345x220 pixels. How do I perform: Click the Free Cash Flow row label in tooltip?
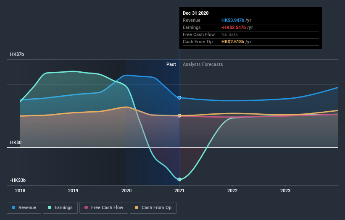[199, 34]
